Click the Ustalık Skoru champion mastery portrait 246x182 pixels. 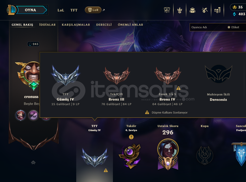(x=168, y=154)
